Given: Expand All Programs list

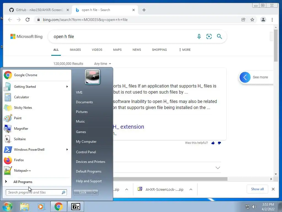Looking at the screenshot, I should 23,182.
